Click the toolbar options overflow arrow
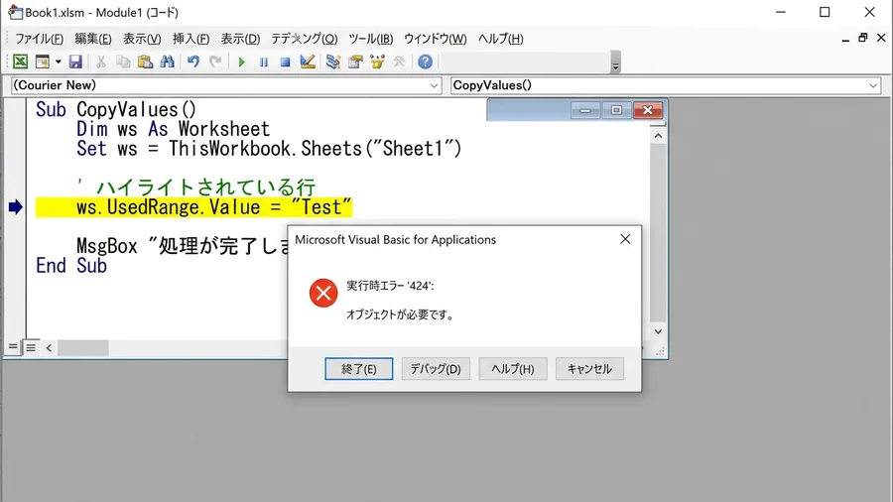The width and height of the screenshot is (893, 502). (615, 63)
